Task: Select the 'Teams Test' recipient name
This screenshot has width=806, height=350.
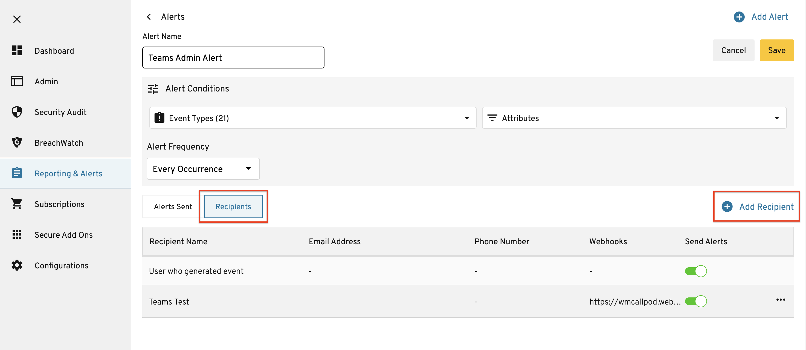Action: 169,302
